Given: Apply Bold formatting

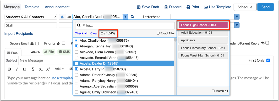Looking at the screenshot, I should 10,69.
